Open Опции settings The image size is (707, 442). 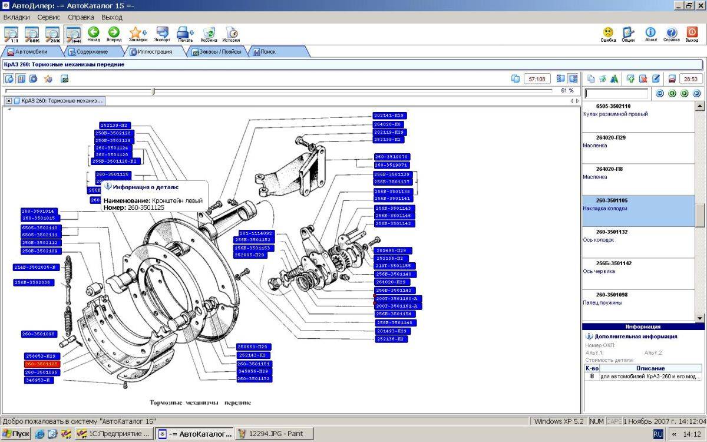[628, 34]
